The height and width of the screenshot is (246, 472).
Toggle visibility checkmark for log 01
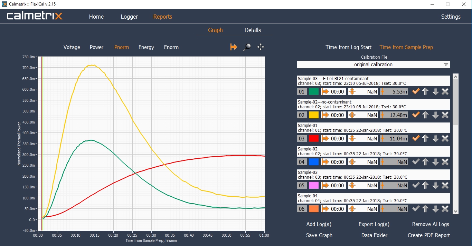(416, 91)
